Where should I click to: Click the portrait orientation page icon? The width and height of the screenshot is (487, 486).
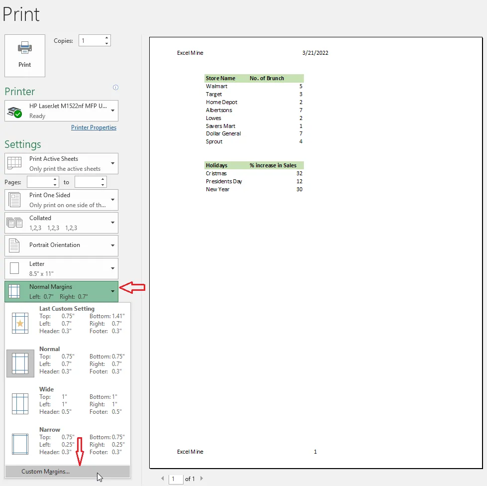[14, 245]
